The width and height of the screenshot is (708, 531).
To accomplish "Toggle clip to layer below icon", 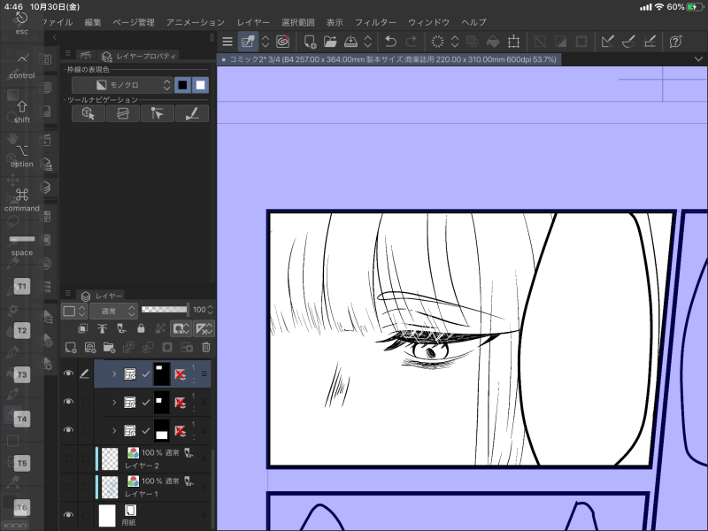I will 82,328.
